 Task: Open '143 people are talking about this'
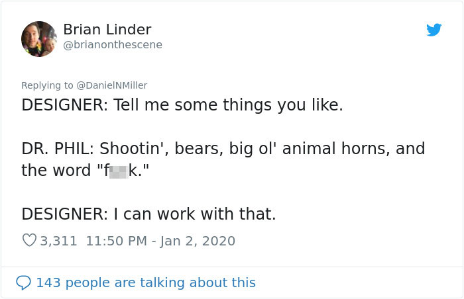145,282
